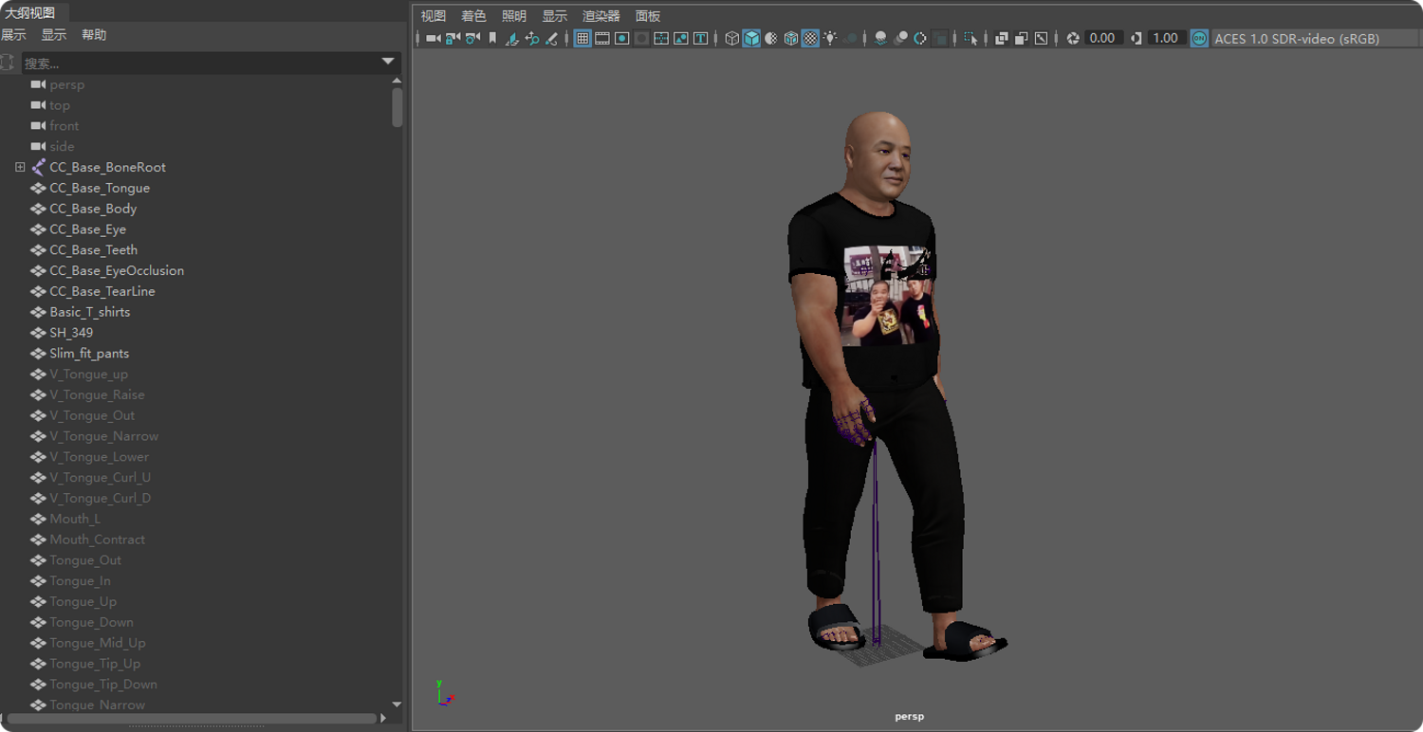Toggle the Safe Title overlay

tap(700, 39)
